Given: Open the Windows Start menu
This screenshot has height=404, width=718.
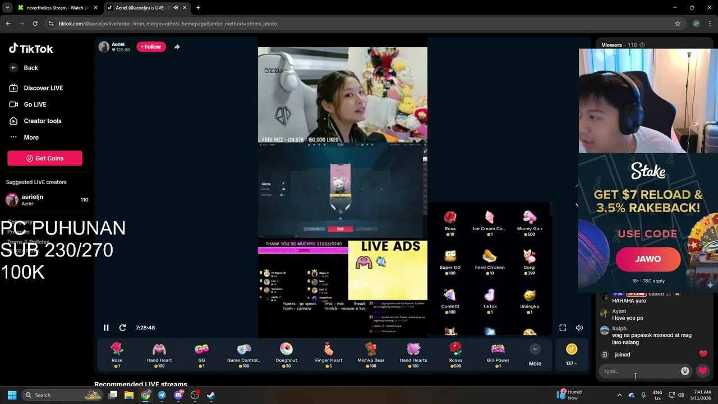Looking at the screenshot, I should [x=12, y=395].
